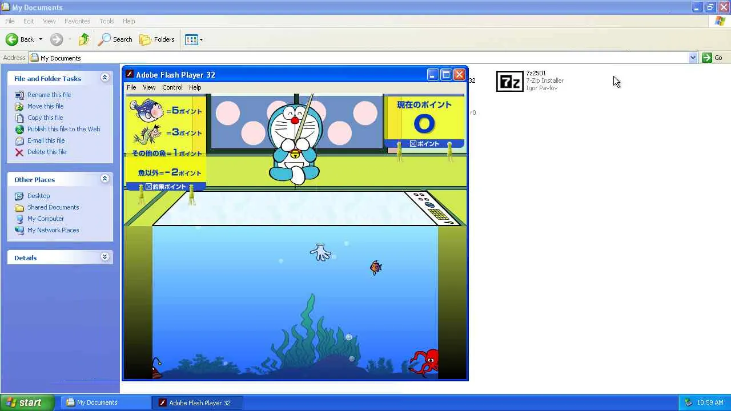Click the My Network Places icon
731x411 pixels.
point(19,230)
